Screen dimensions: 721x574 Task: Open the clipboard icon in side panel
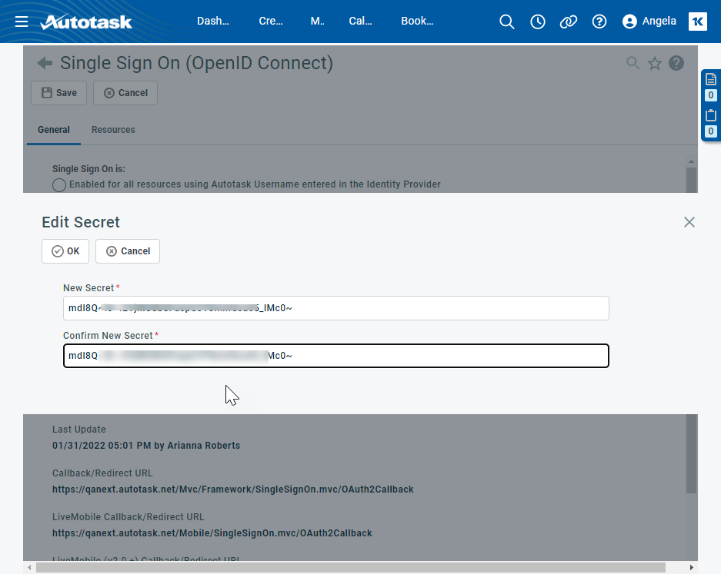pyautogui.click(x=711, y=114)
